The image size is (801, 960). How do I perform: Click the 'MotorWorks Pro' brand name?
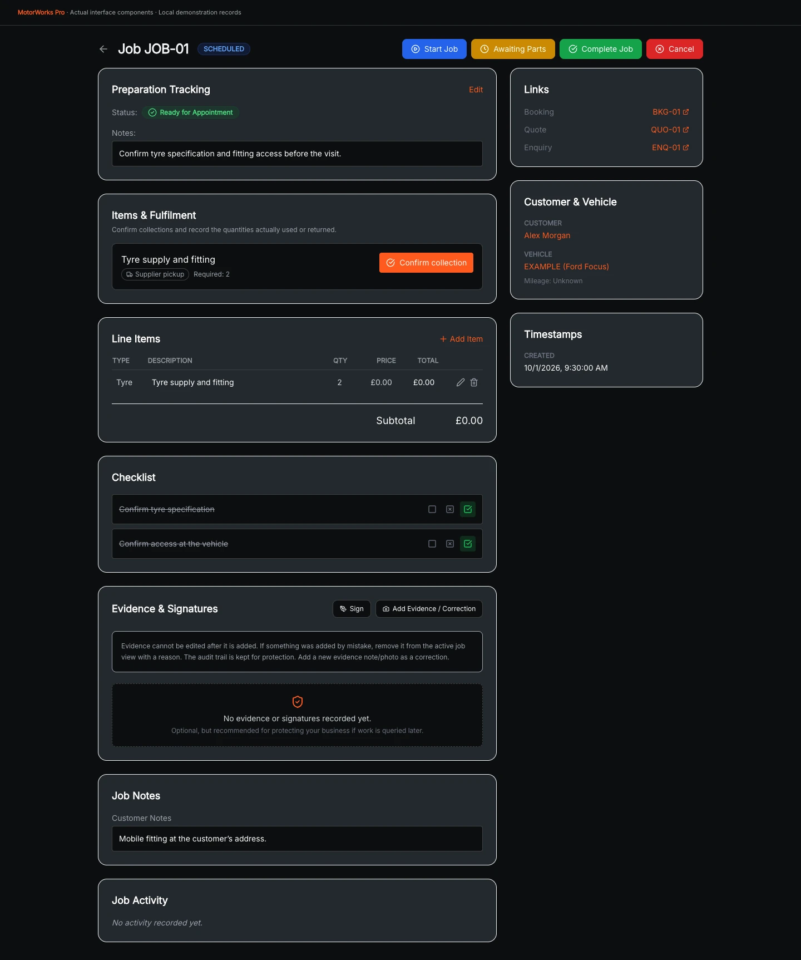coord(41,12)
